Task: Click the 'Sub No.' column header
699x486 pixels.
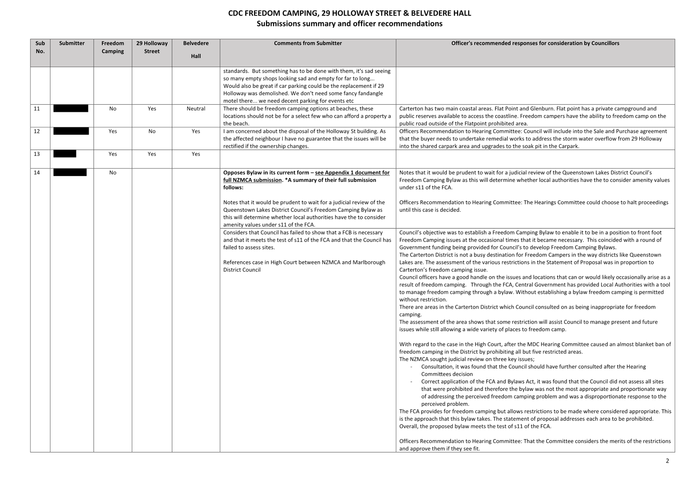Action: point(40,47)
